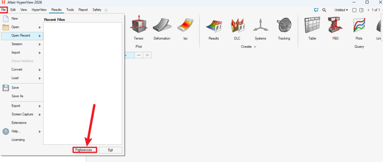Open the Iso plot tool
The width and height of the screenshot is (383, 162).
pyautogui.click(x=185, y=26)
